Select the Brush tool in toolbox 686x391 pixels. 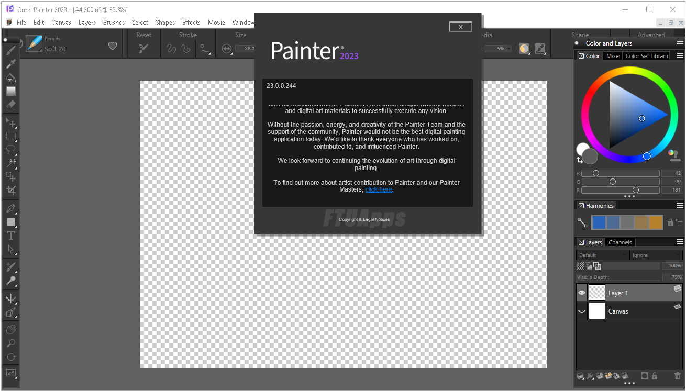10,50
